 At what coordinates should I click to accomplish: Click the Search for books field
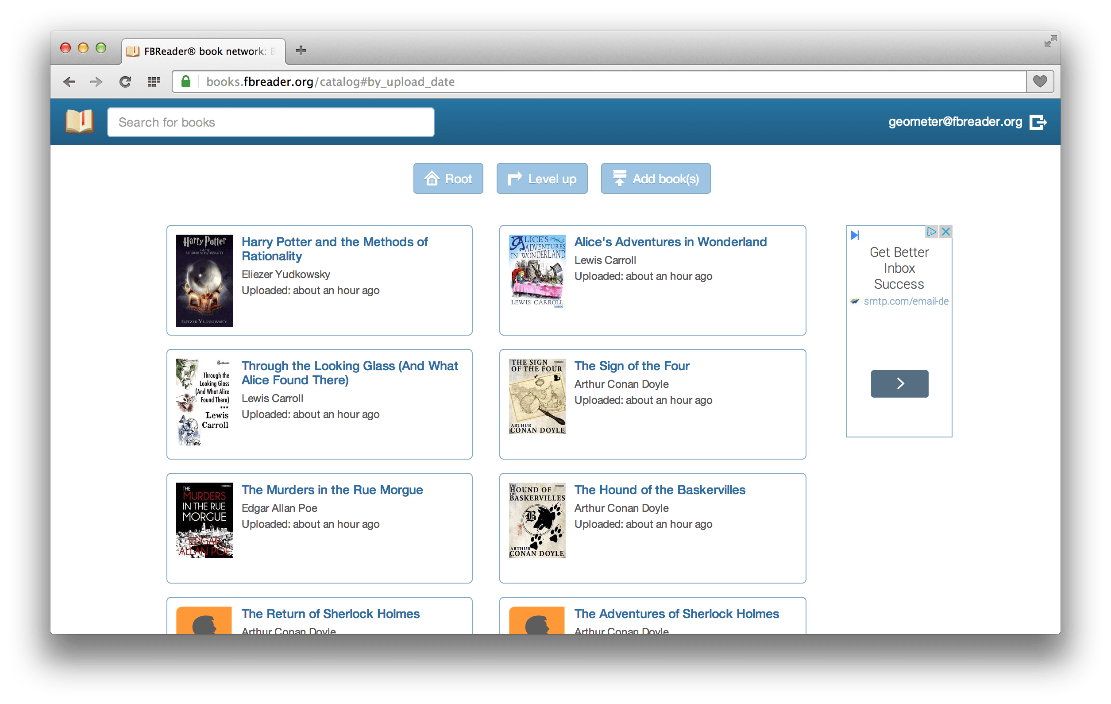pyautogui.click(x=271, y=122)
